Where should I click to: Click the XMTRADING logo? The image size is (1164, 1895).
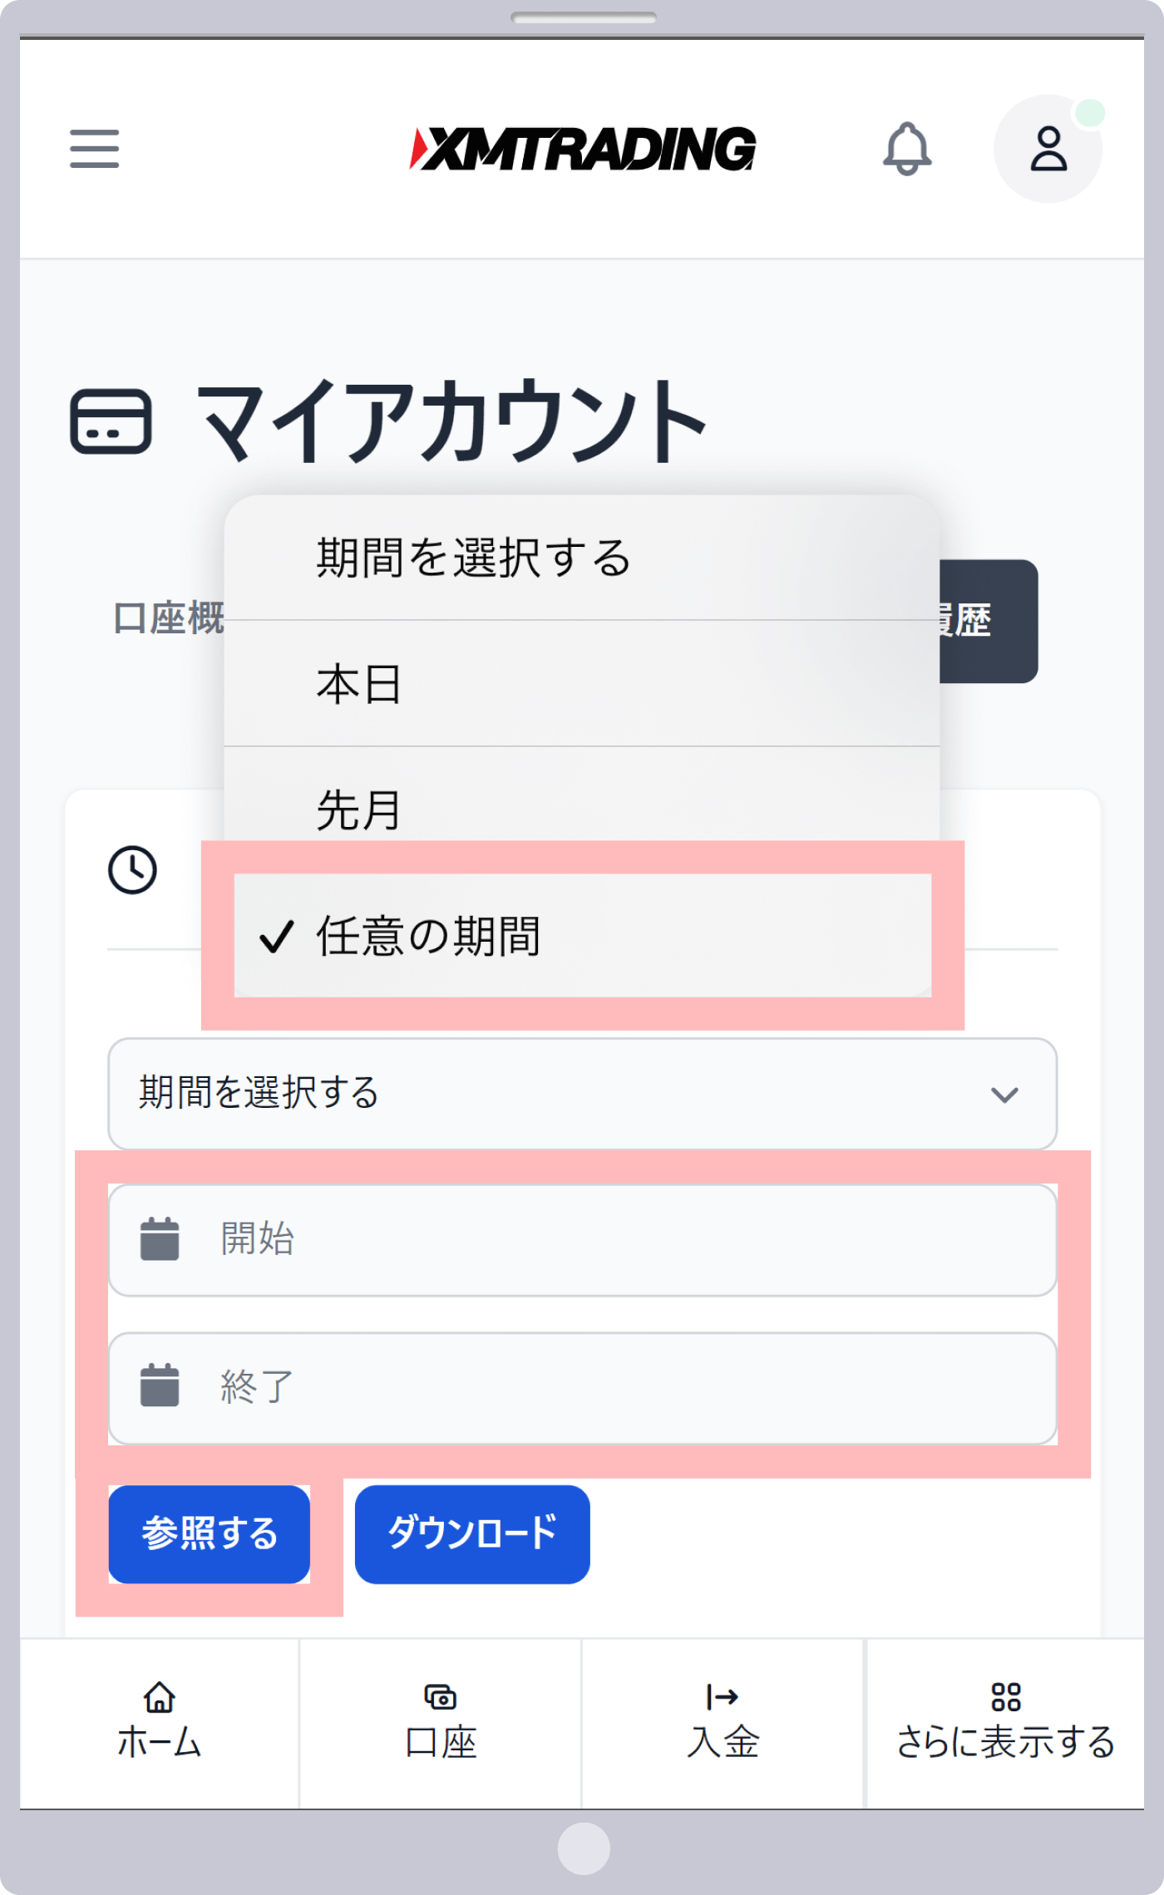582,150
